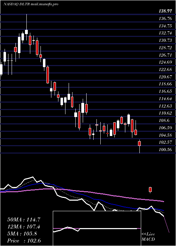
Task: Select the last red candlestick near 102.57
Action: (x=139, y=146)
